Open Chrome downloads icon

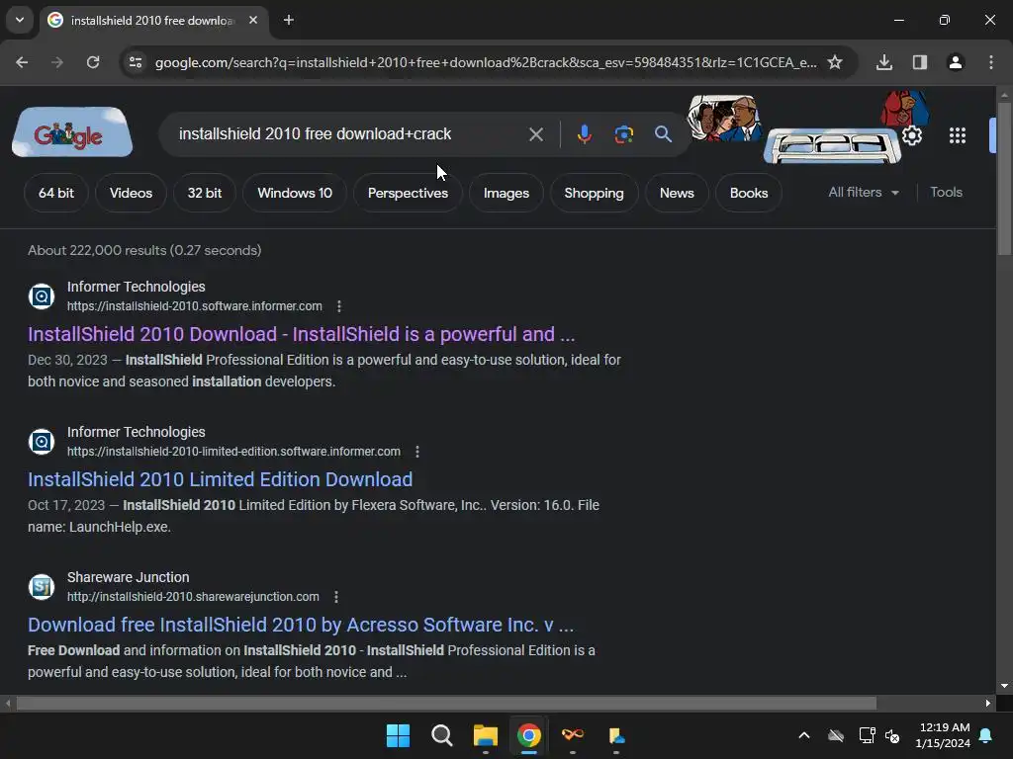tap(884, 62)
